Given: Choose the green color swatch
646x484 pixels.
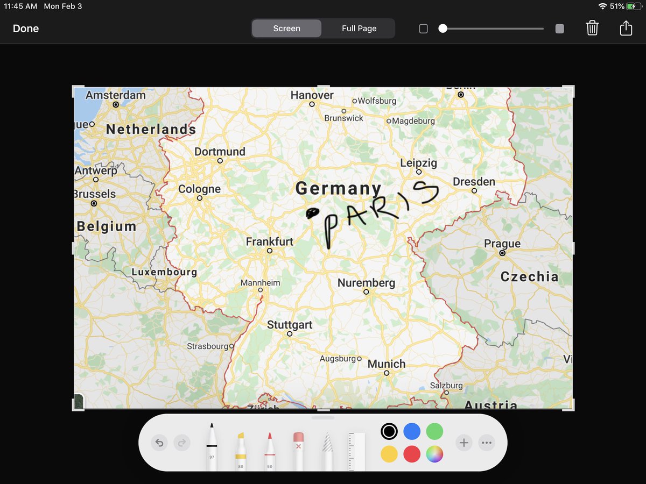Looking at the screenshot, I should (x=434, y=431).
